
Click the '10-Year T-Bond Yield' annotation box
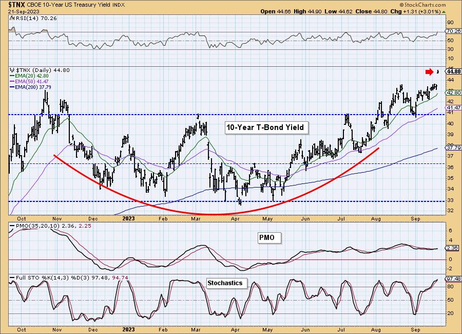coord(266,127)
